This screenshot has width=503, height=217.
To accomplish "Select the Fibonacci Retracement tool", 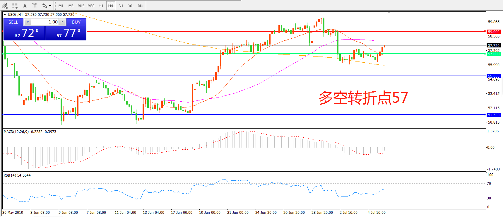I will [x=15, y=6].
